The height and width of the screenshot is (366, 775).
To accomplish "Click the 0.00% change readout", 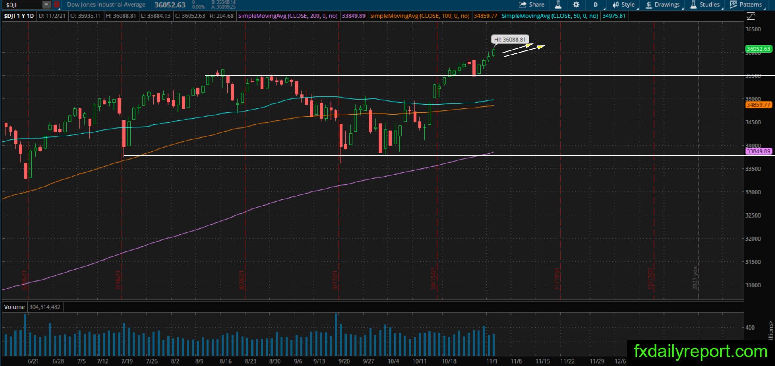I will (x=199, y=7).
